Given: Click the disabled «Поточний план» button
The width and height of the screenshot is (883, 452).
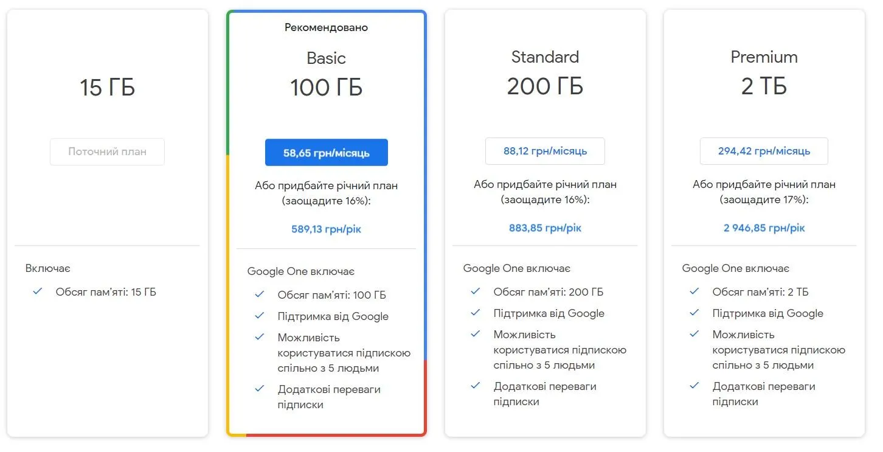Looking at the screenshot, I should pyautogui.click(x=107, y=151).
